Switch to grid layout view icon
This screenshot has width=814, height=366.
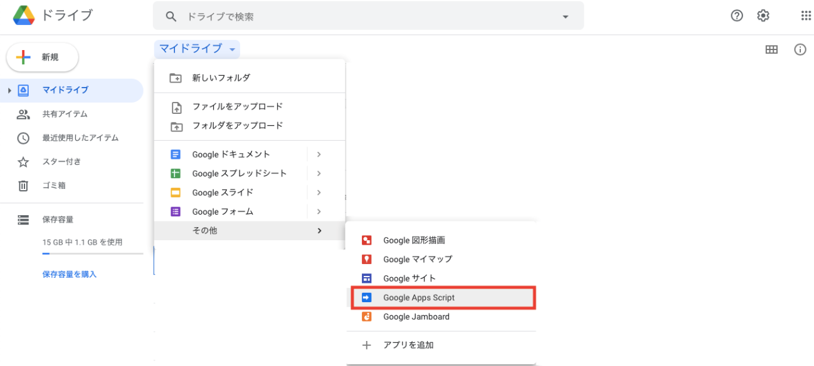tap(772, 49)
